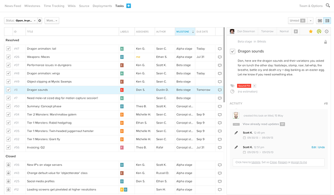Click the Undo link in activity

tap(322, 147)
